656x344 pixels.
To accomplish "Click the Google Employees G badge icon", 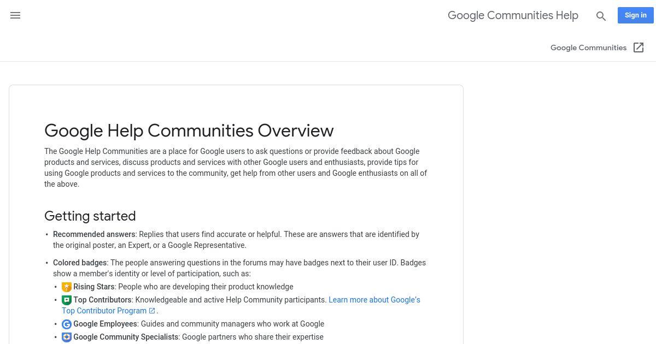I will point(67,324).
